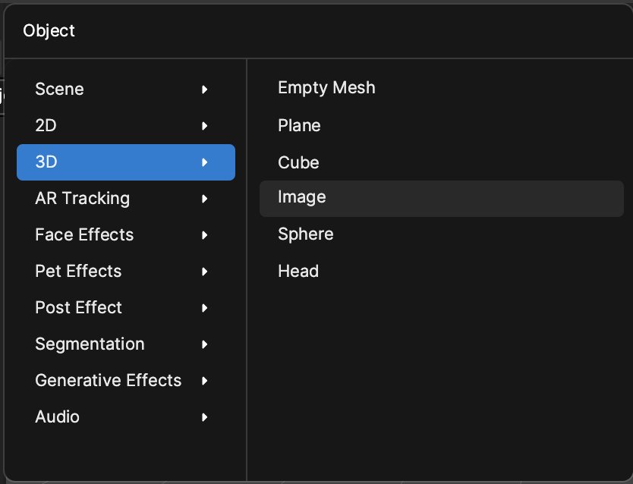Open the AR Tracking submenu
Image resolution: width=633 pixels, height=484 pixels.
(125, 199)
